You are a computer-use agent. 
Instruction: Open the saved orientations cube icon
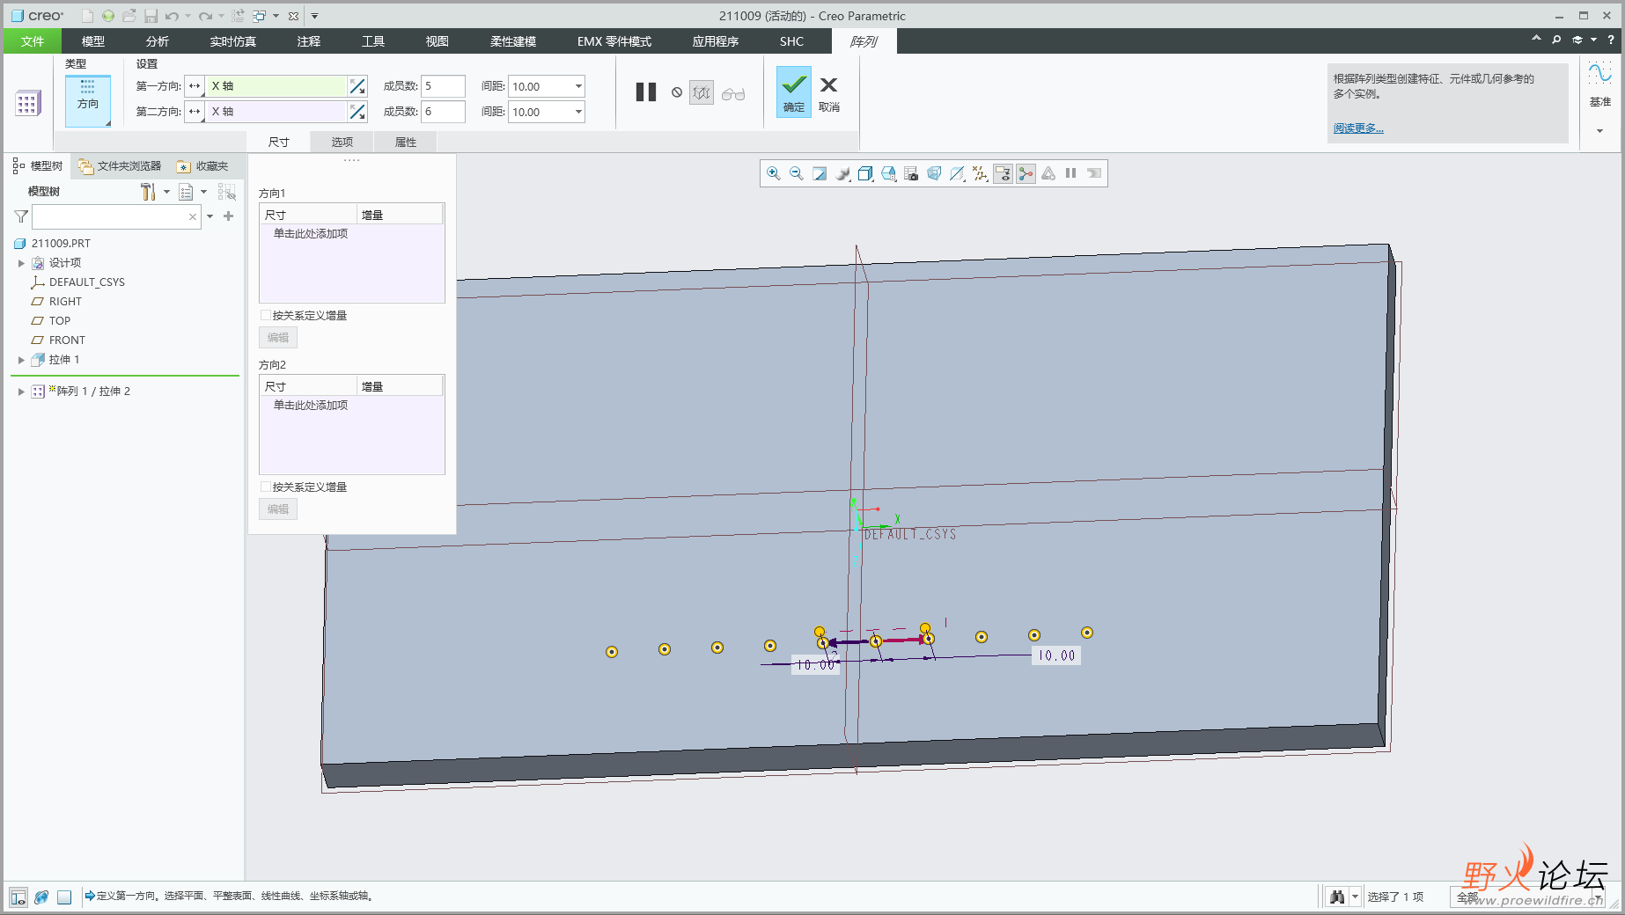tap(865, 173)
